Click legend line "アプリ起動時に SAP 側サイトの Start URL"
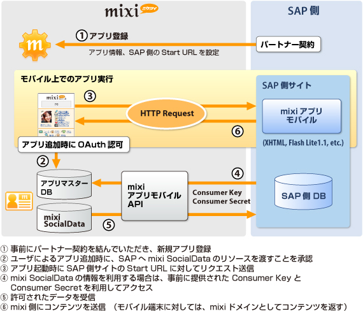The image size is (363, 311). [127, 268]
